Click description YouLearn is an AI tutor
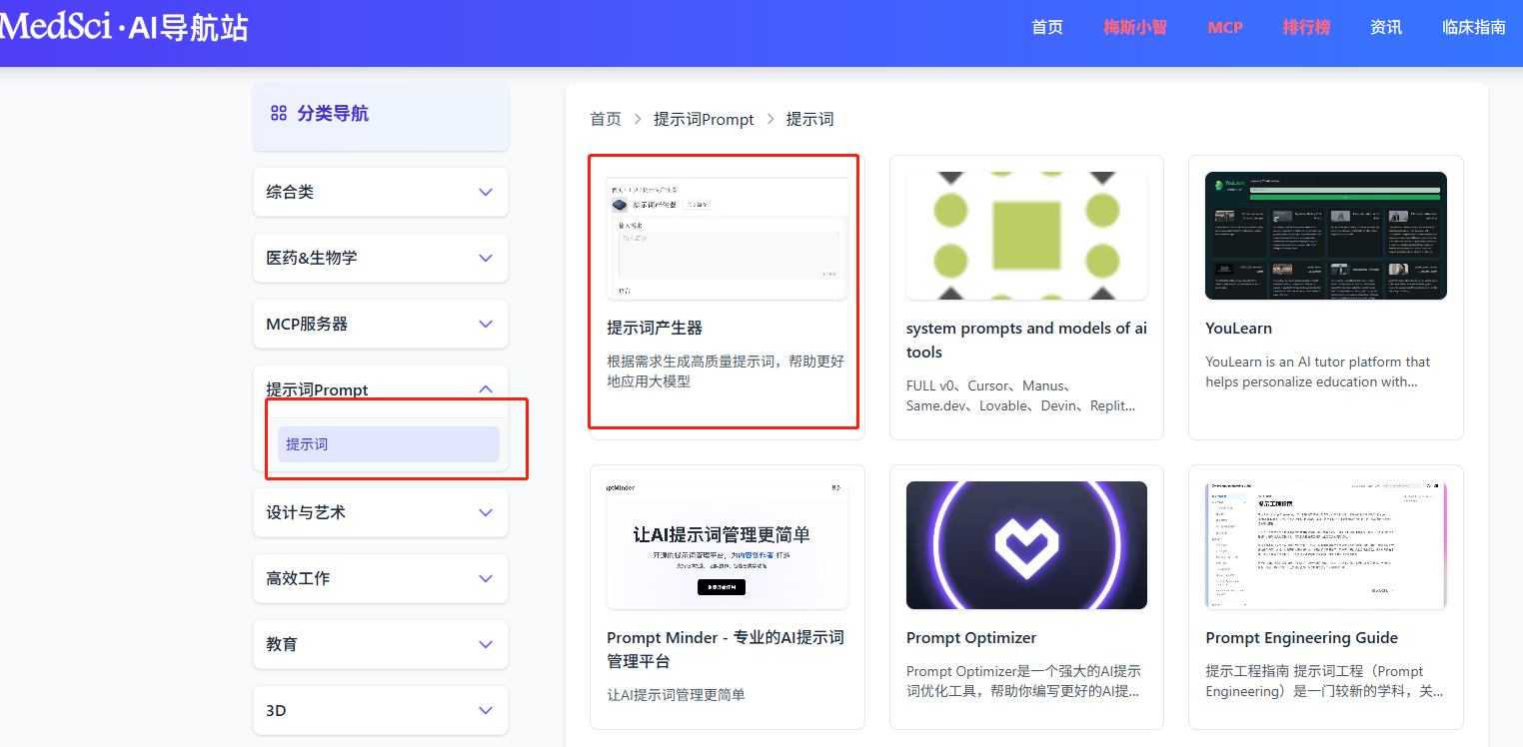1523x747 pixels. point(1318,372)
